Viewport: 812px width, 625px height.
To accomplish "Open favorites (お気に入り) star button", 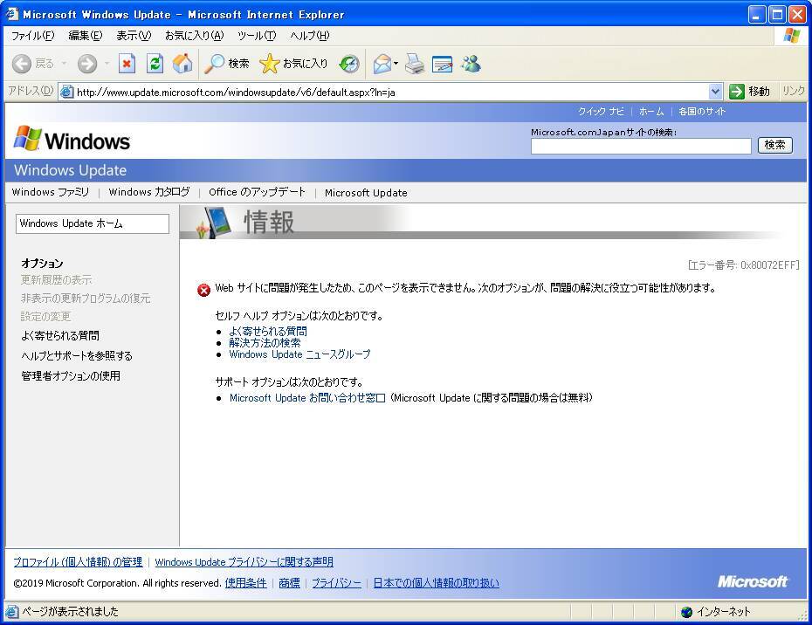I will tap(293, 64).
